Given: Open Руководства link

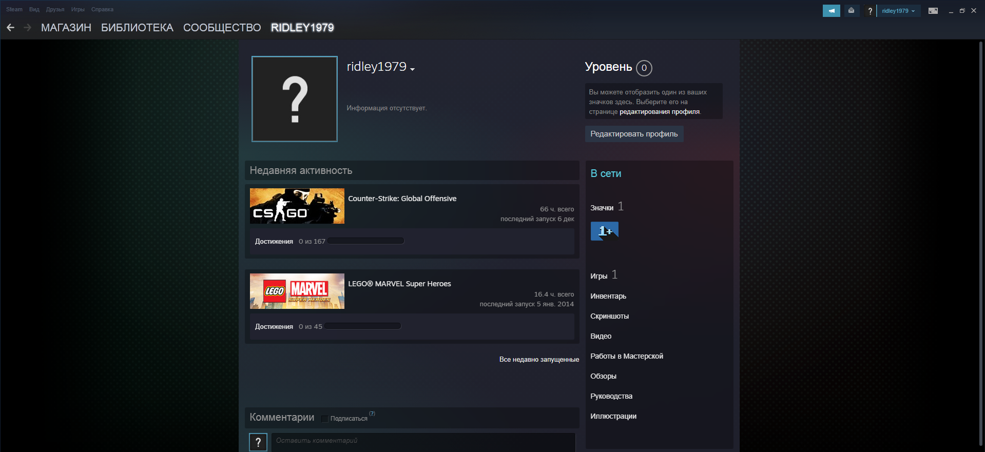Looking at the screenshot, I should tap(611, 396).
